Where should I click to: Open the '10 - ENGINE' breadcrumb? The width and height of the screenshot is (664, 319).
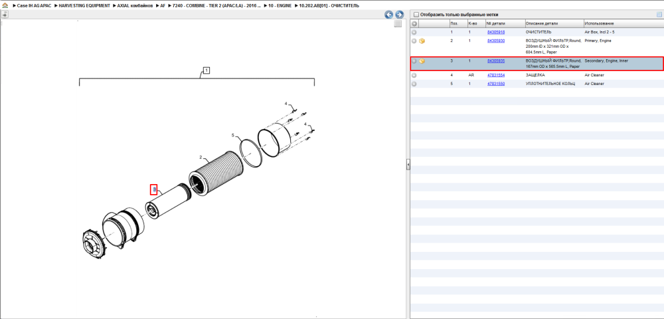[280, 6]
